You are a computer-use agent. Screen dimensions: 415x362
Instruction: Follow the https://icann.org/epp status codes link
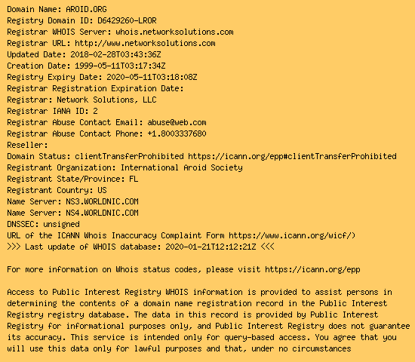coord(312,270)
